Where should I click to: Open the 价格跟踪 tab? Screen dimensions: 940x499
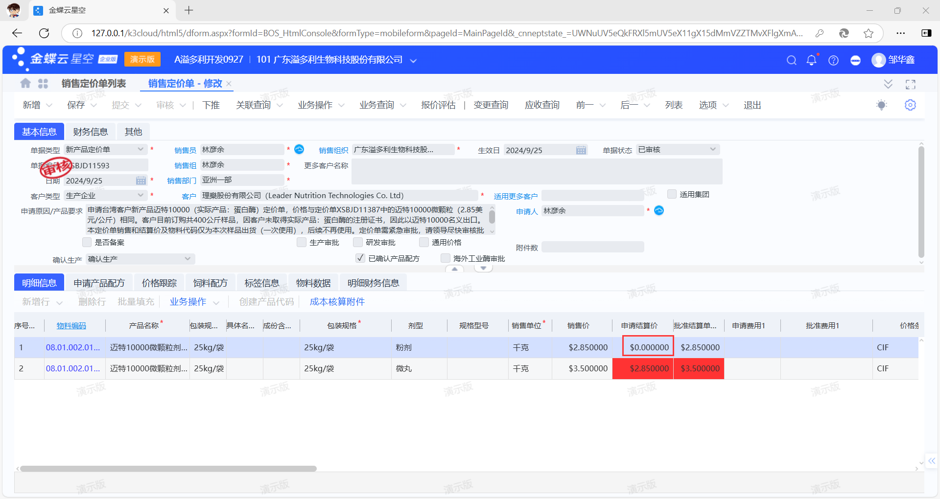pos(159,283)
